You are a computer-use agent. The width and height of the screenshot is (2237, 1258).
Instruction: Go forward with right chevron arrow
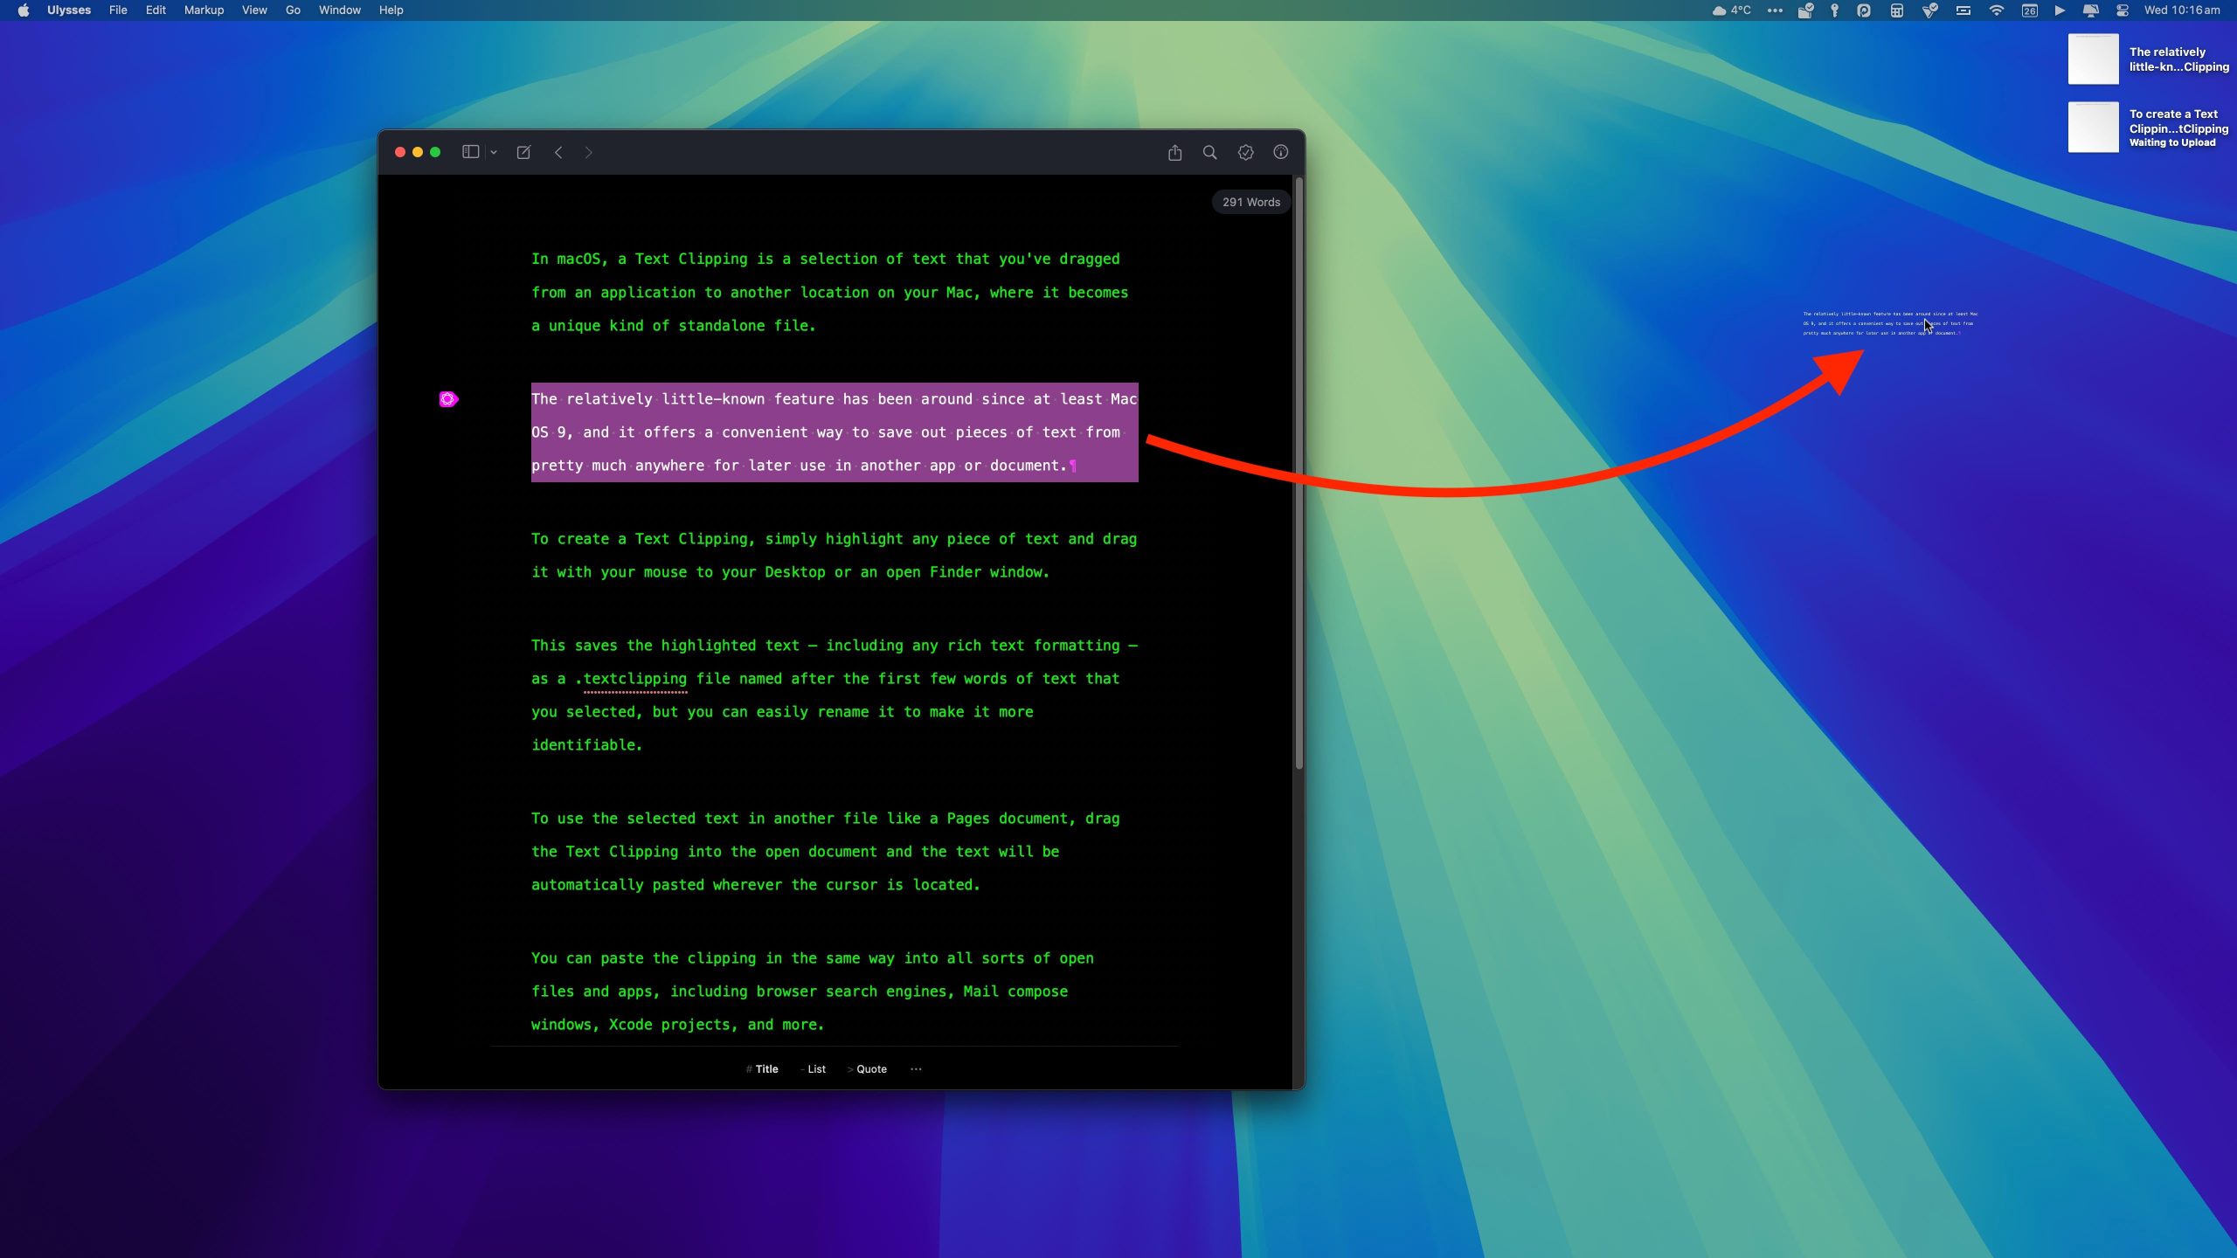(588, 152)
